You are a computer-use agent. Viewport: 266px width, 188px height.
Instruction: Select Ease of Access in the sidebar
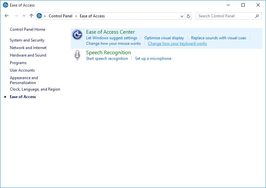pos(23,97)
